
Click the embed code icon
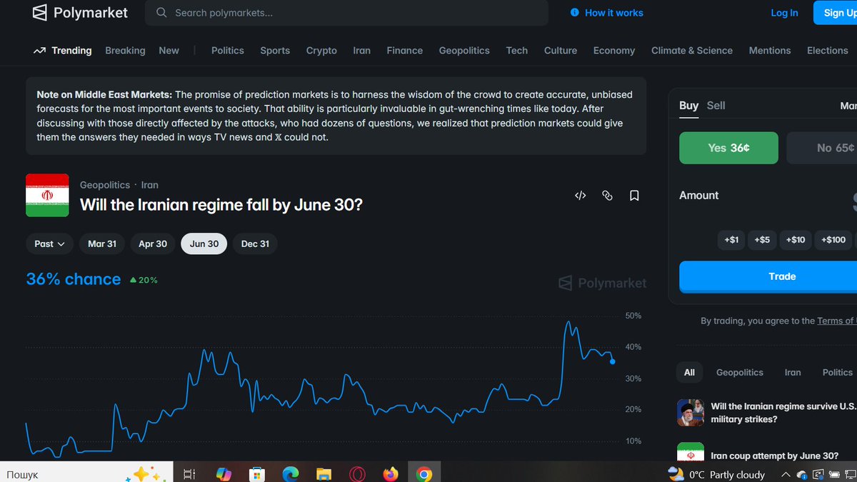581,196
